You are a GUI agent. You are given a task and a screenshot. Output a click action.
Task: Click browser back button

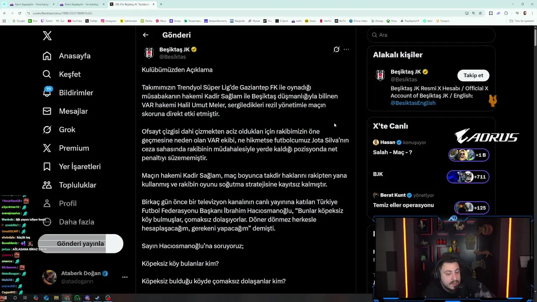point(5,13)
